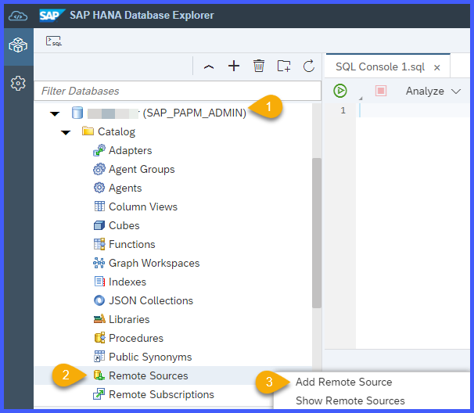Collapse the Catalog folder
The height and width of the screenshot is (413, 474).
[66, 132]
